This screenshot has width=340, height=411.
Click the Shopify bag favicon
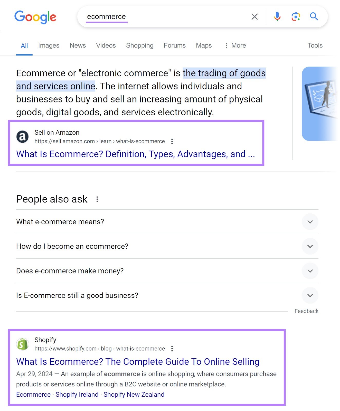23,344
